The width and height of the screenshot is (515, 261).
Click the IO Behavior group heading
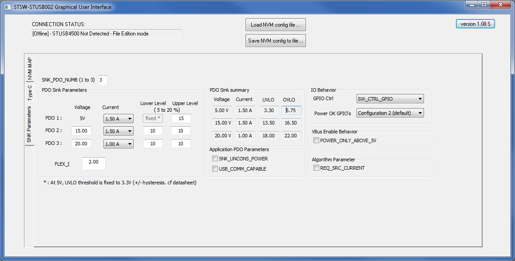click(324, 90)
